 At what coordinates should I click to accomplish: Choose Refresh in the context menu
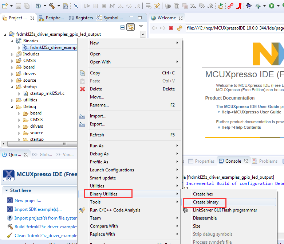[129, 135]
